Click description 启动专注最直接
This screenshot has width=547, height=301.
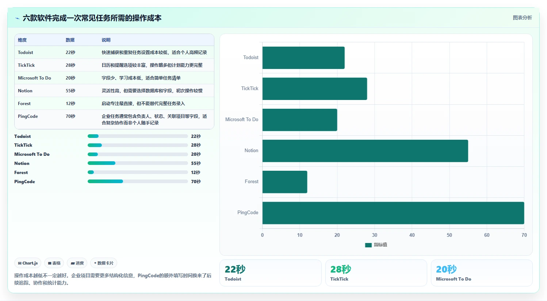pyautogui.click(x=143, y=104)
